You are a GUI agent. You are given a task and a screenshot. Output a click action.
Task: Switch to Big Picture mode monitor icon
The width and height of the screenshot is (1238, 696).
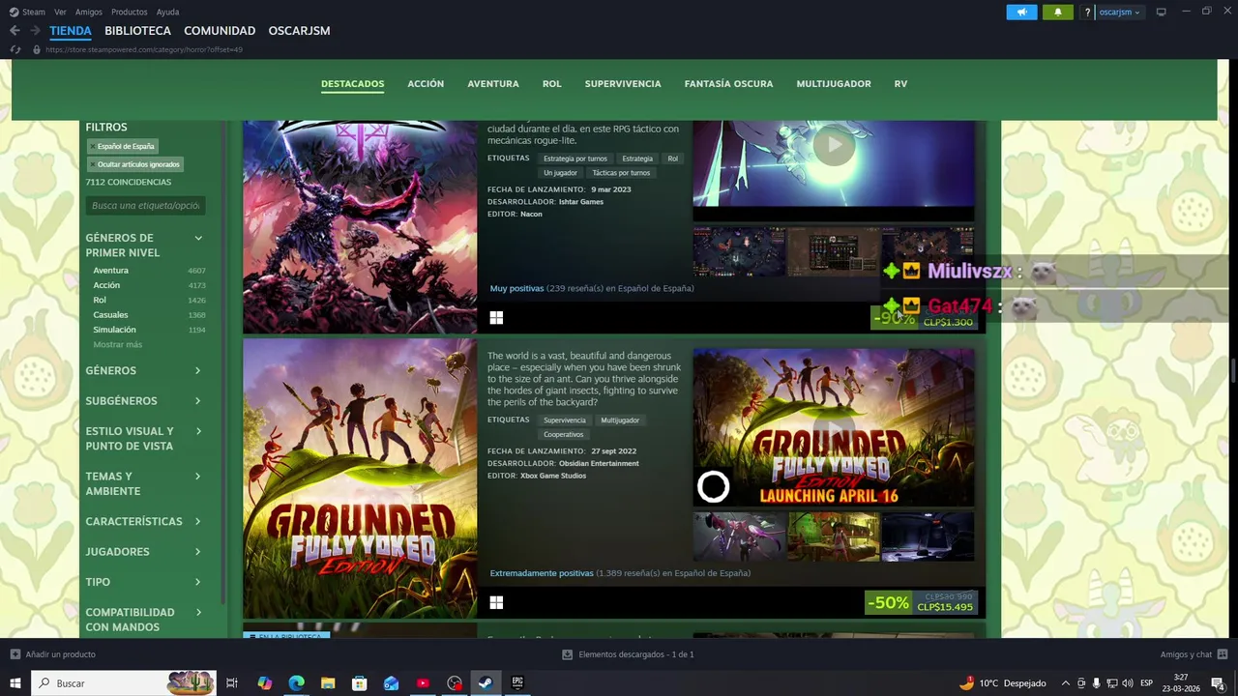click(x=1161, y=12)
